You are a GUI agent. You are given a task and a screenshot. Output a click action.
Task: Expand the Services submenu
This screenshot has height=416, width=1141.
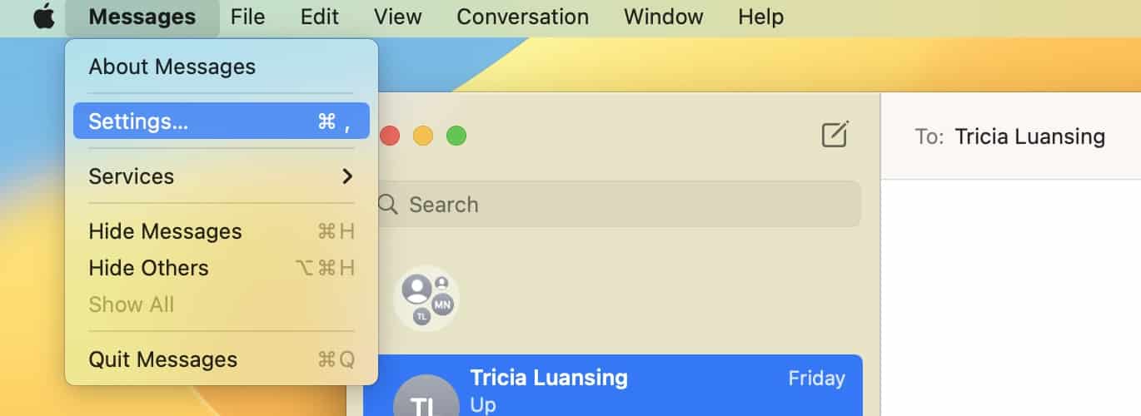click(x=221, y=176)
